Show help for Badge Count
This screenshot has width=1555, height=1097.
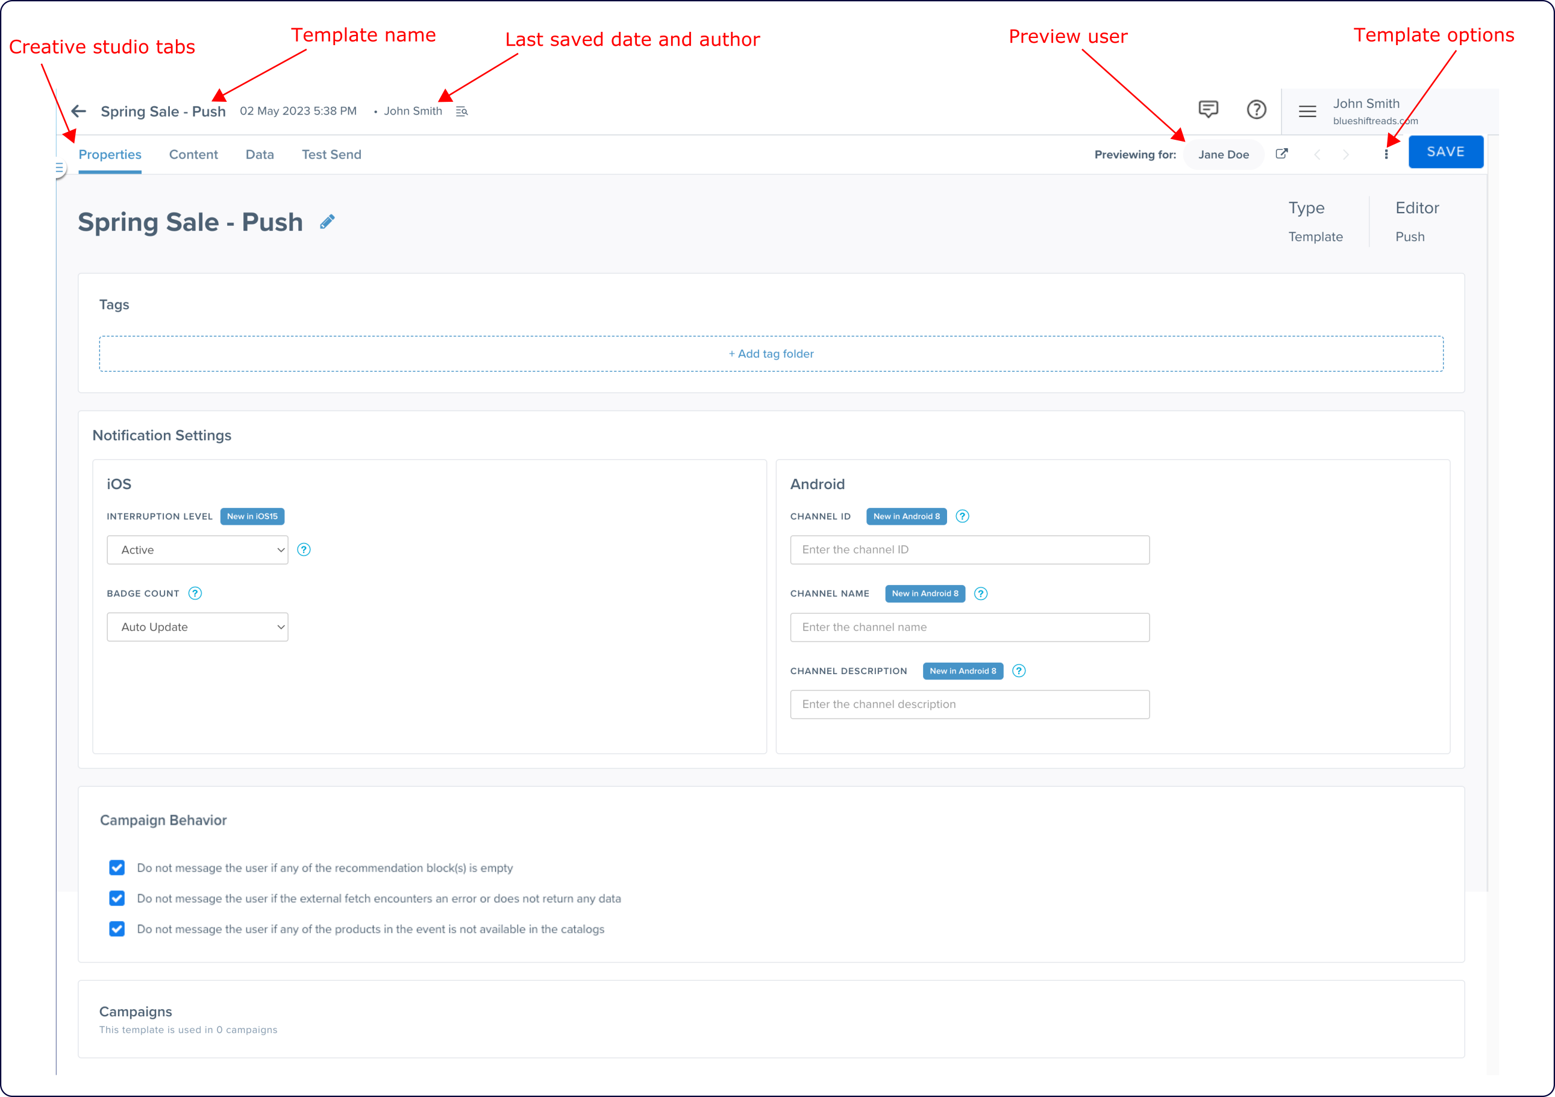click(195, 593)
